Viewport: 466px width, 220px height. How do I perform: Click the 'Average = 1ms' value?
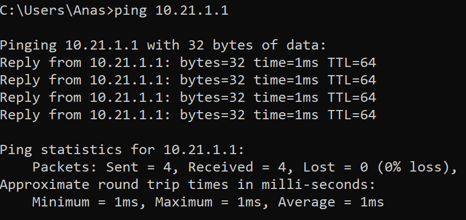[x=331, y=202]
